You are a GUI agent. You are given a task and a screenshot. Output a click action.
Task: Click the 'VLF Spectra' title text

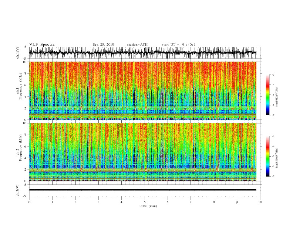pos(42,45)
